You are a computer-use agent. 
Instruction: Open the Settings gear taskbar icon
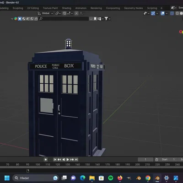tap(167, 178)
